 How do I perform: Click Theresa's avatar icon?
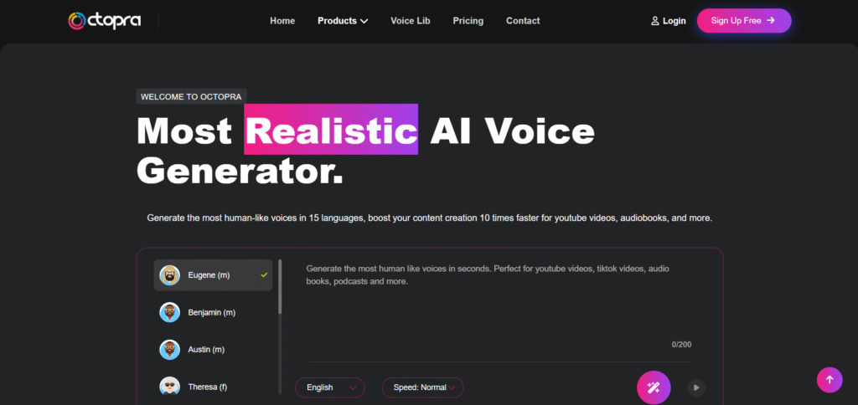click(x=169, y=386)
